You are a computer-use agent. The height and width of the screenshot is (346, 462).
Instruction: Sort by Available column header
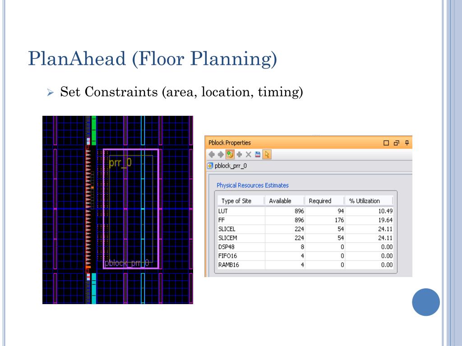coord(285,200)
